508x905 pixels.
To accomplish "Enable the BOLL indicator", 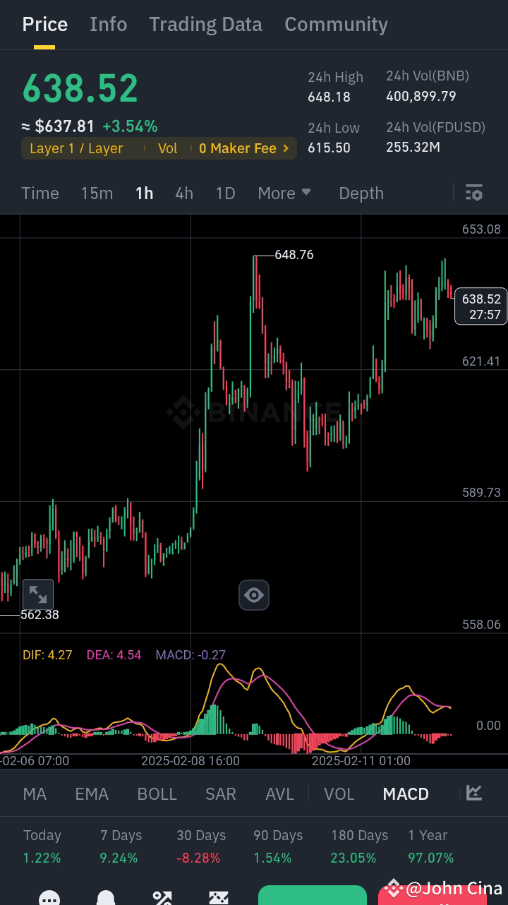I will point(157,794).
